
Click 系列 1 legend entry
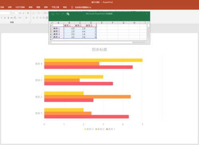(x=111, y=129)
